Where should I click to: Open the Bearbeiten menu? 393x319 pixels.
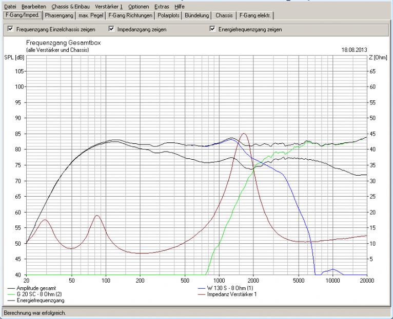pos(34,7)
